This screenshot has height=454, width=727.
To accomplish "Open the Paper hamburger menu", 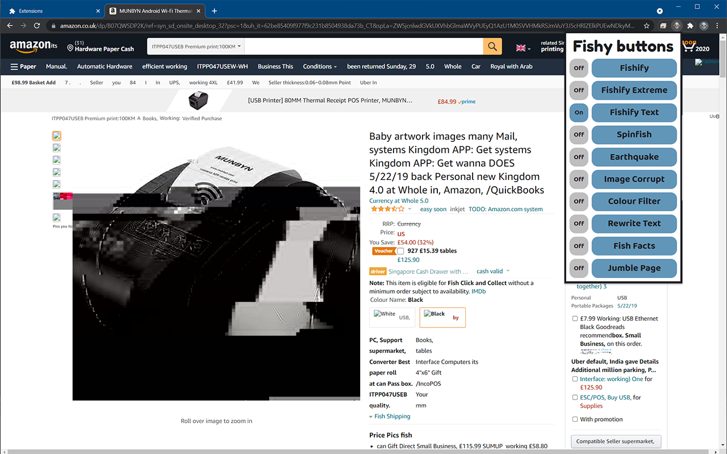I will [23, 66].
